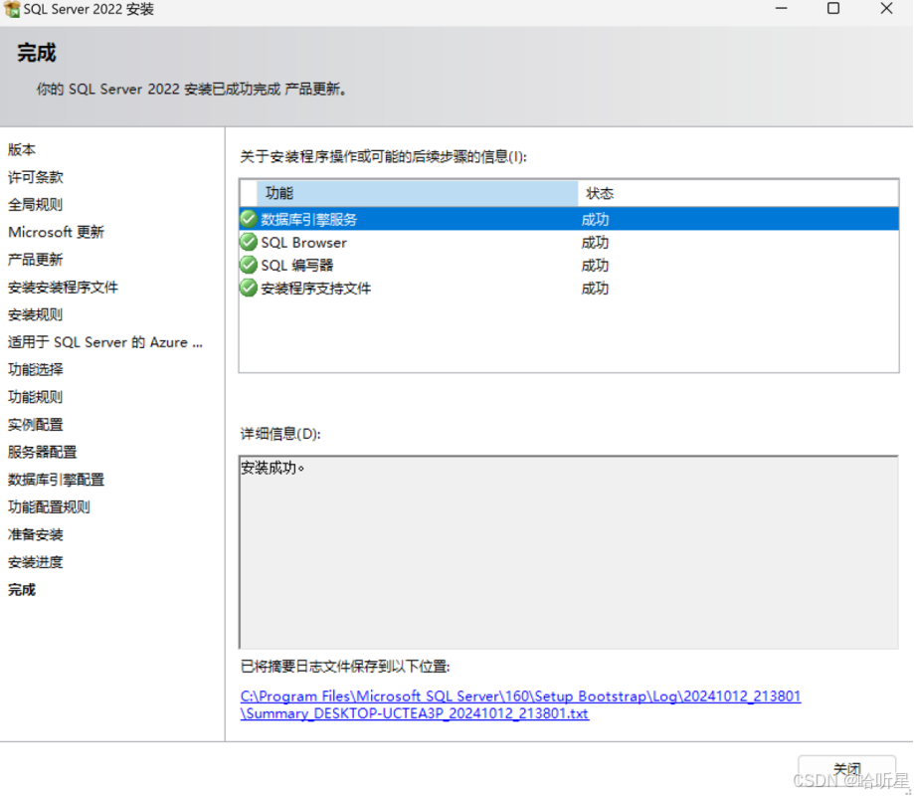The height and width of the screenshot is (796, 914).
Task: Click the Microsoft 更新 step in sidebar
Action: click(x=56, y=232)
